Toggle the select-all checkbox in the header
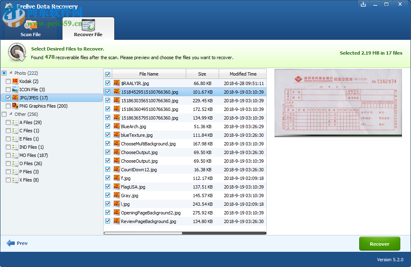Viewport: 411px width, 267px height. coord(108,74)
